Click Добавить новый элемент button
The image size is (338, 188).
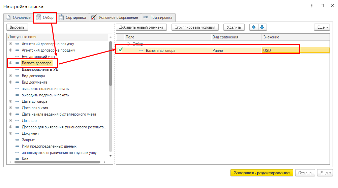click(x=142, y=27)
